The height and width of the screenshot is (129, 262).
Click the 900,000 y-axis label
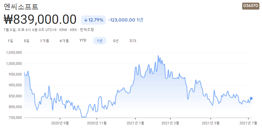[15, 85]
